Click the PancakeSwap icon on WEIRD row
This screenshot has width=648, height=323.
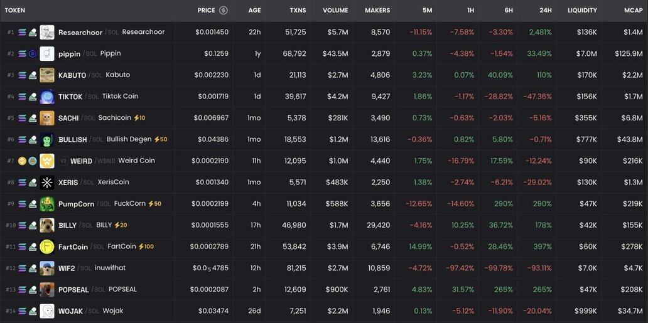pyautogui.click(x=32, y=161)
